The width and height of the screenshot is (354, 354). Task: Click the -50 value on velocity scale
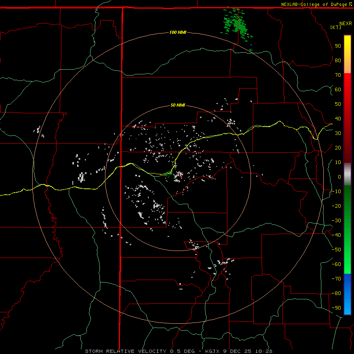coord(336,250)
